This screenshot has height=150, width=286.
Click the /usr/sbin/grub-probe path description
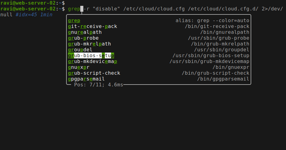[x=219, y=38]
